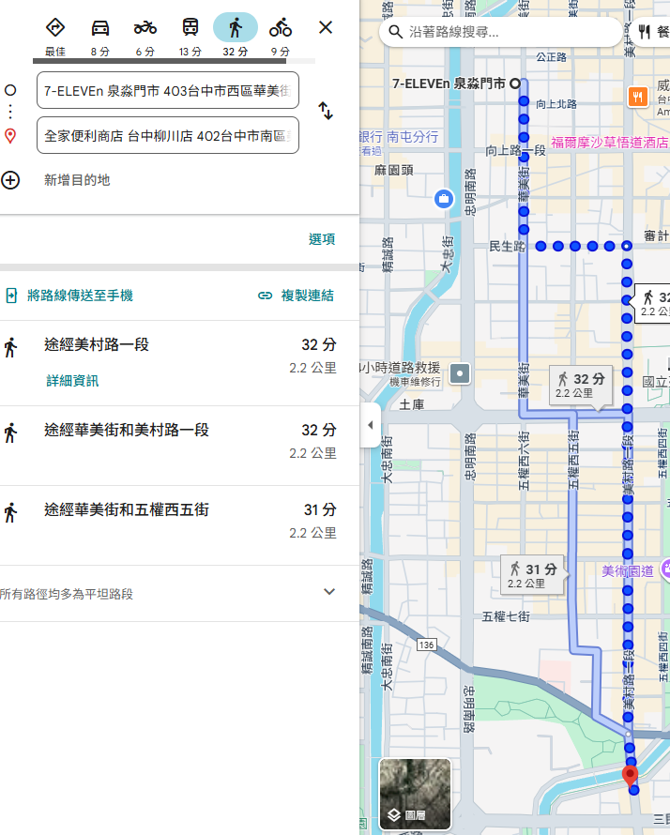Click the origin circle icon by 7-ELEVEn field

10,90
